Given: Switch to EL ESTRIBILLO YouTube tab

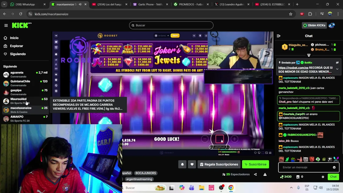Looking at the screenshot, I should click(x=273, y=4).
